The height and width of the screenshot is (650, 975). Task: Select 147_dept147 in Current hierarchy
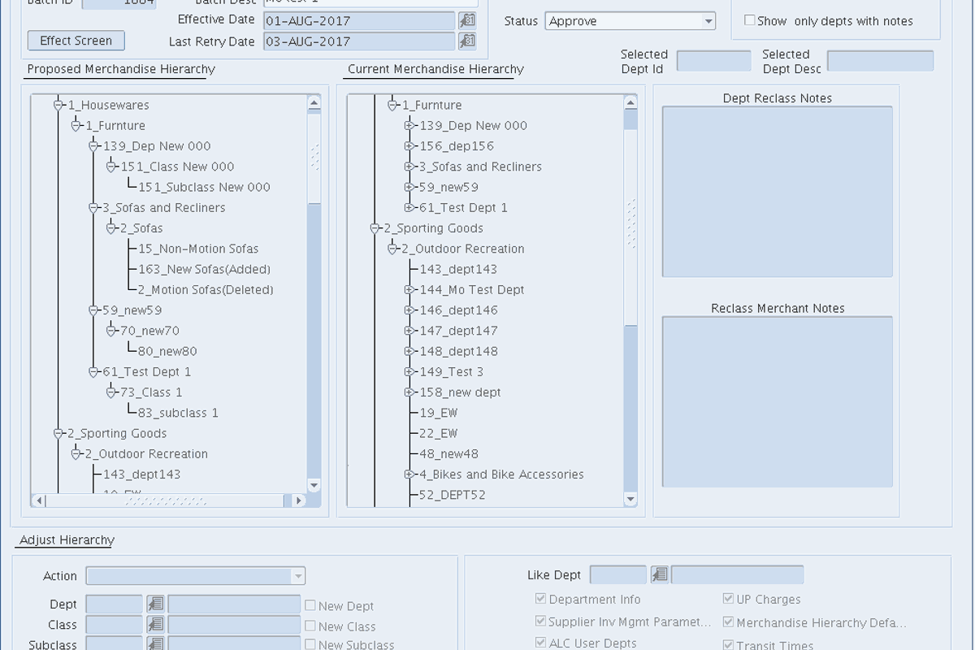click(x=458, y=331)
